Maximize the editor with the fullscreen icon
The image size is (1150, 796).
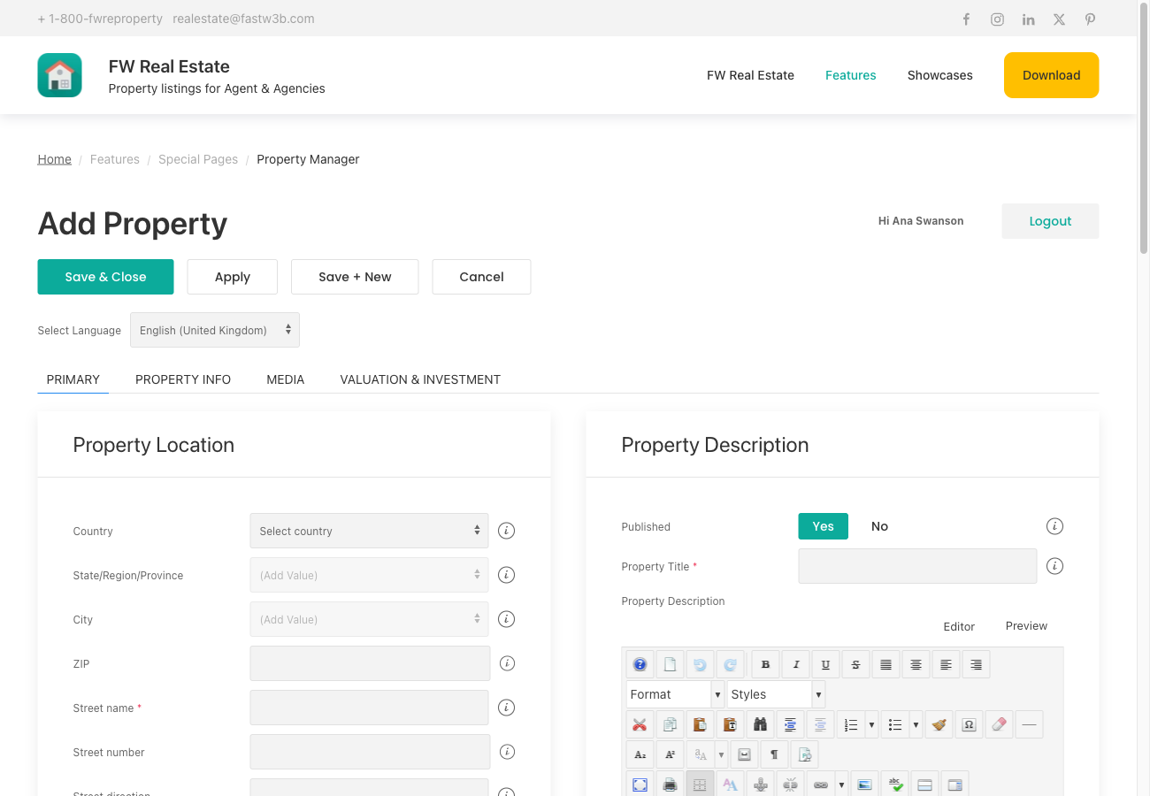click(640, 784)
